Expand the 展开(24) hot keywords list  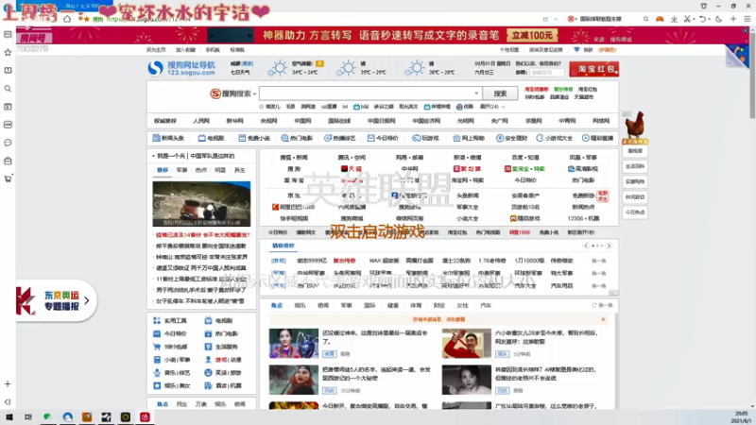pyautogui.click(x=492, y=107)
